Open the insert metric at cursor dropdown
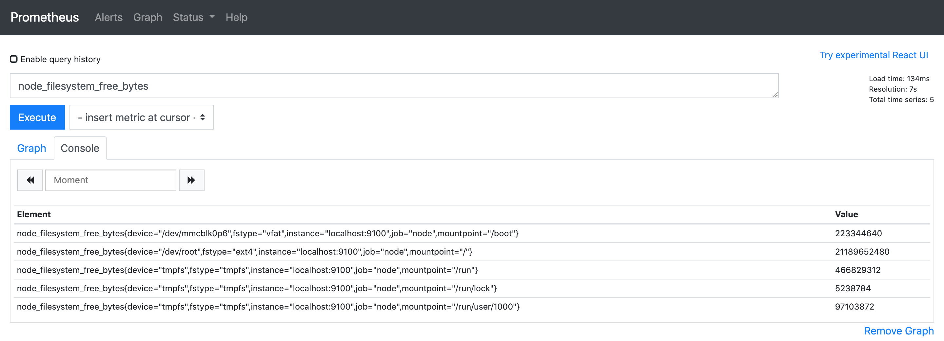944x341 pixels. [142, 117]
